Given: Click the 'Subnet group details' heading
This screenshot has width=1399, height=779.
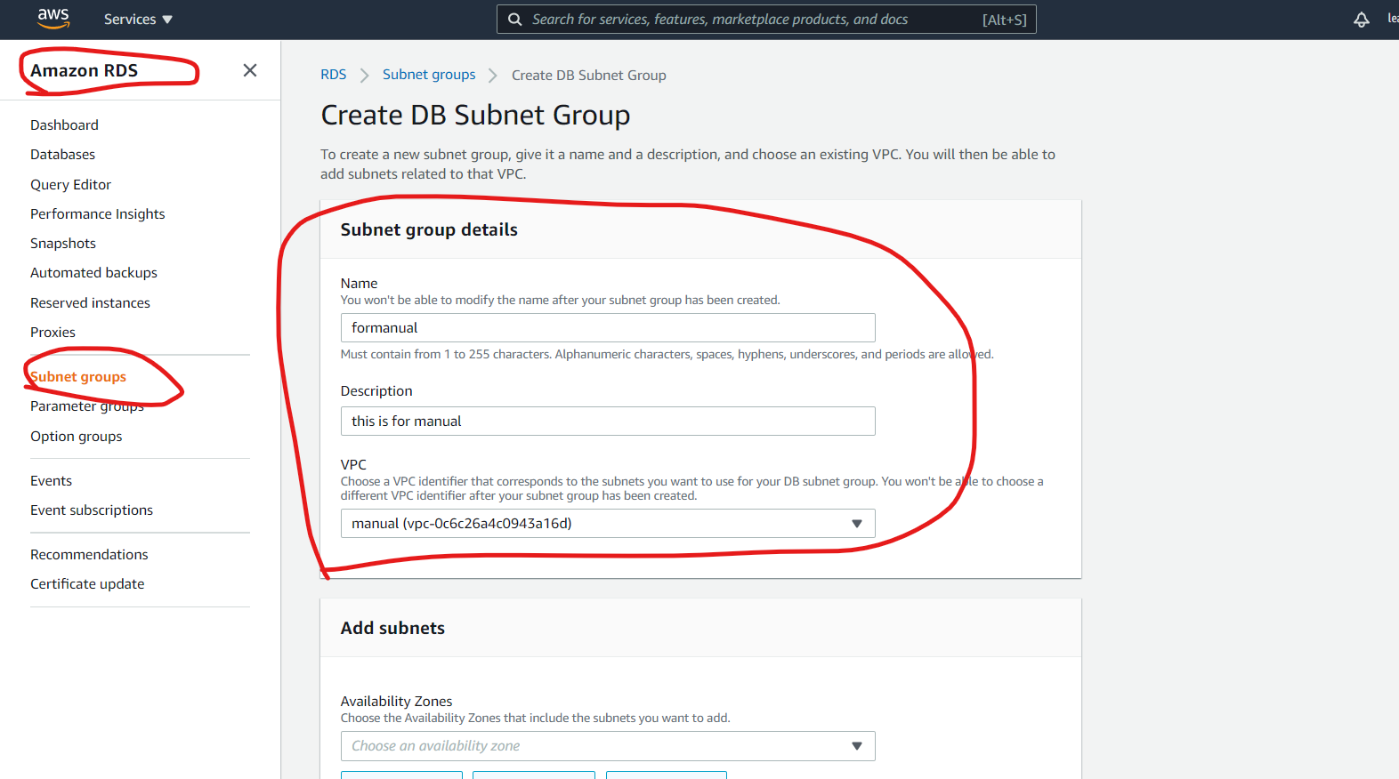Looking at the screenshot, I should 429,229.
